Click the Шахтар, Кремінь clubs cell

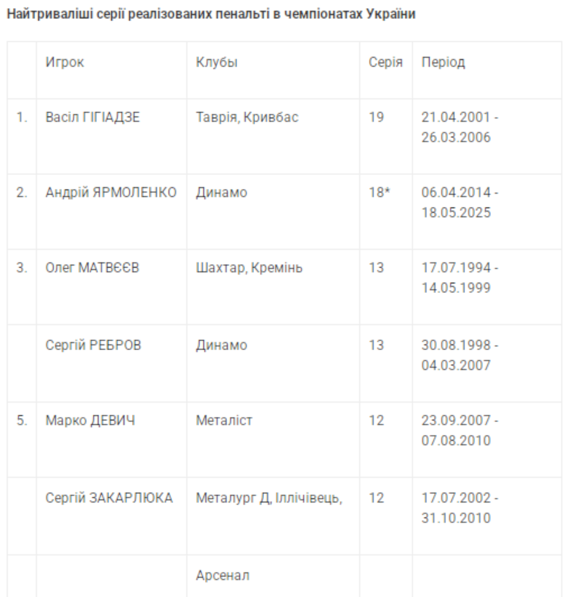pyautogui.click(x=249, y=267)
